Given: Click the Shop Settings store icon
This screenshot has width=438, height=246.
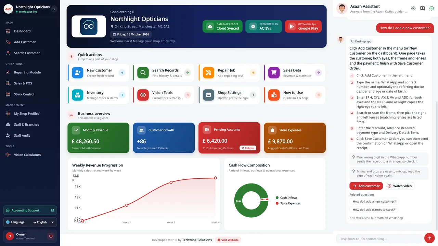Looking at the screenshot, I should [x=208, y=95].
